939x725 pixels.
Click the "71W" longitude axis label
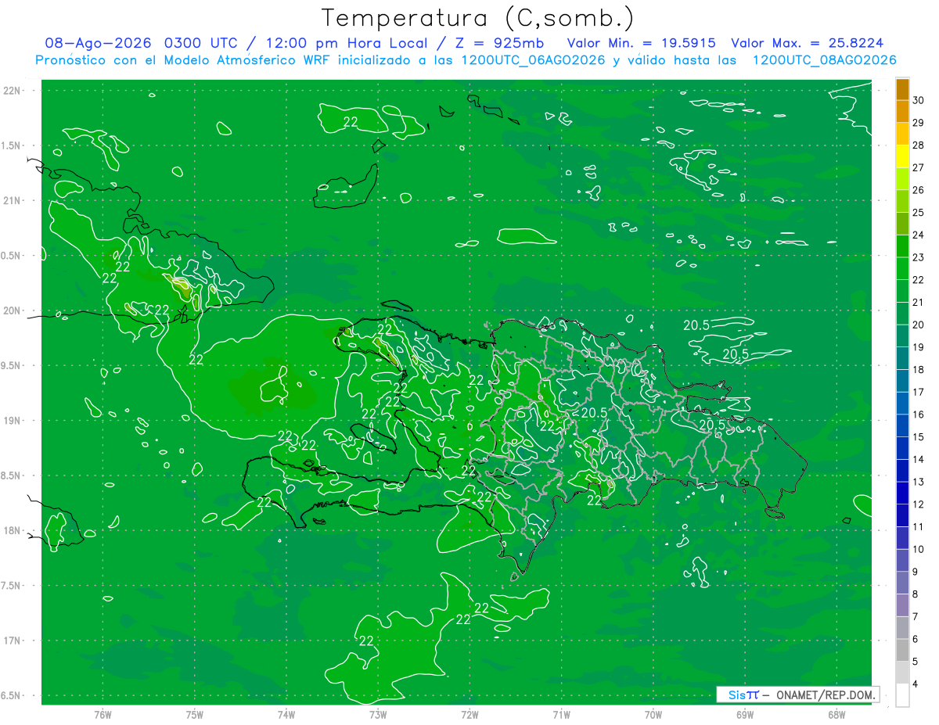tap(561, 715)
